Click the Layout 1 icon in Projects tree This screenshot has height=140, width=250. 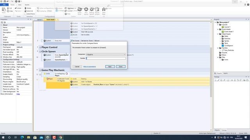tap(223, 27)
